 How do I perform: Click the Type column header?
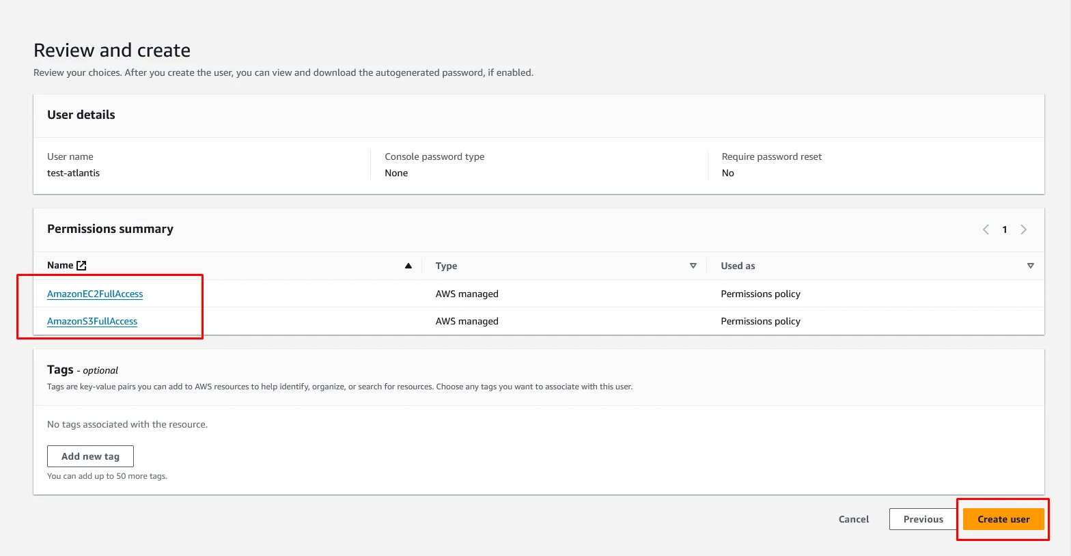click(x=447, y=266)
